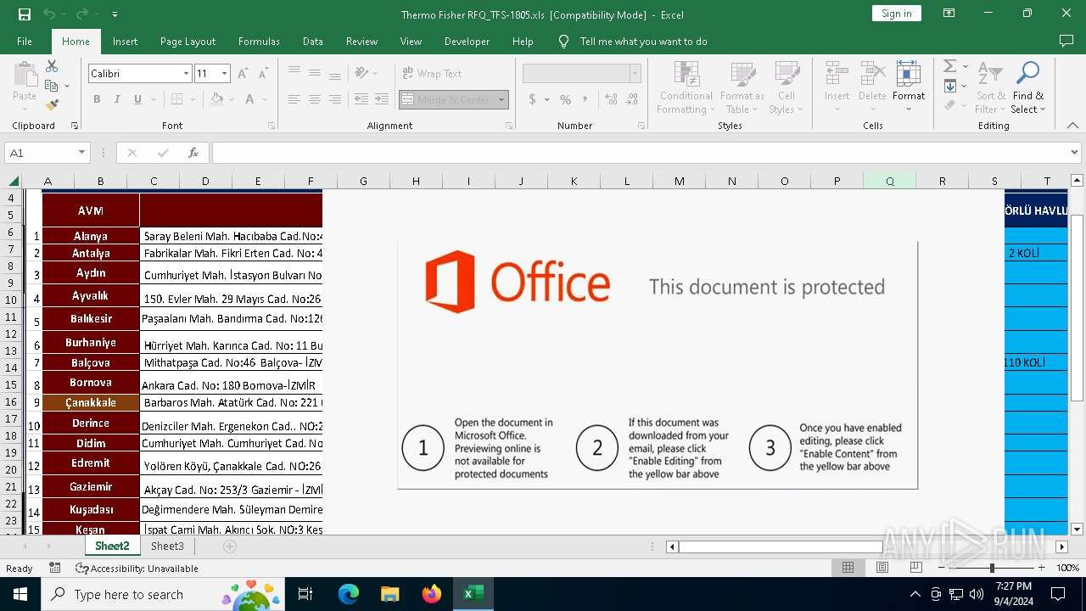Toggle Italic formatting
Viewport: 1086px width, 611px height.
pyautogui.click(x=117, y=99)
